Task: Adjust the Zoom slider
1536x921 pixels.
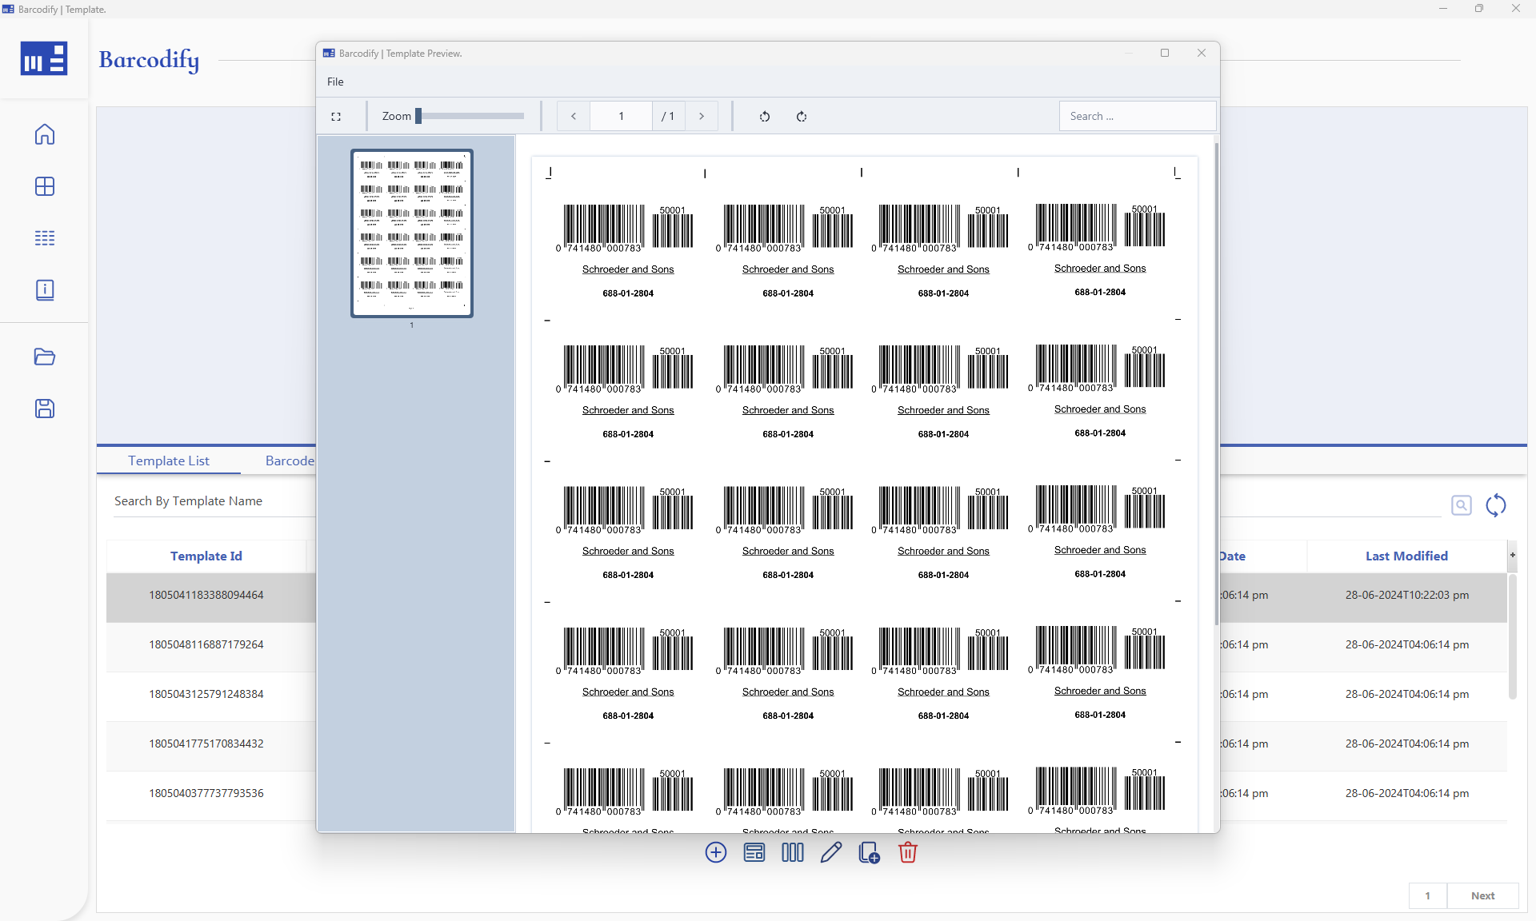Action: (x=419, y=115)
